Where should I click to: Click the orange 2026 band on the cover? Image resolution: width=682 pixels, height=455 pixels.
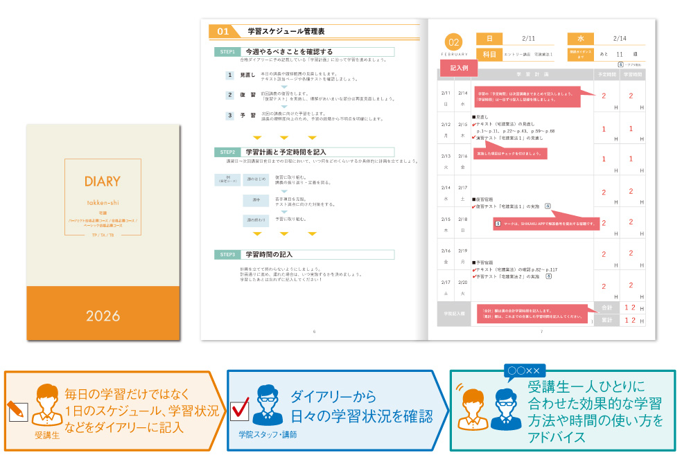click(x=103, y=313)
